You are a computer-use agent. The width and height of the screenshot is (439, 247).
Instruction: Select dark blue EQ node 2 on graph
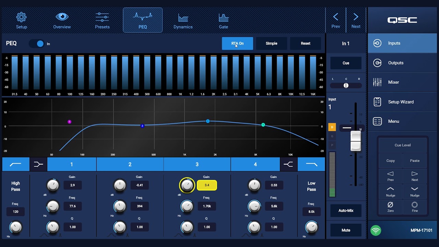142,126
